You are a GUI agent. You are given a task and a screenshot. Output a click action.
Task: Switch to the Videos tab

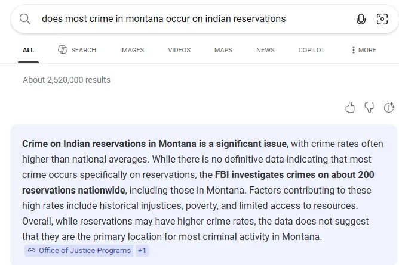(179, 50)
